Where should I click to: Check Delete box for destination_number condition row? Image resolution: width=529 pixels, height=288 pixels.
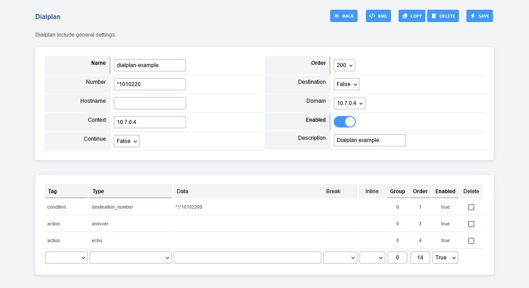pyautogui.click(x=471, y=207)
